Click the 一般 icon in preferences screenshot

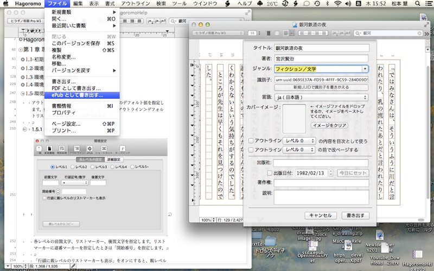click(39, 150)
